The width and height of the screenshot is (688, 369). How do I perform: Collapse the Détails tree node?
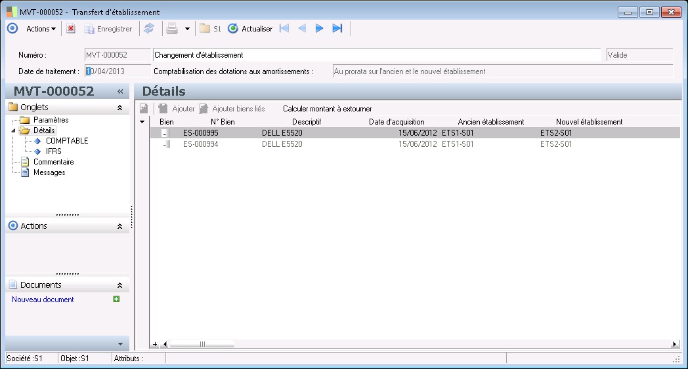[x=14, y=131]
